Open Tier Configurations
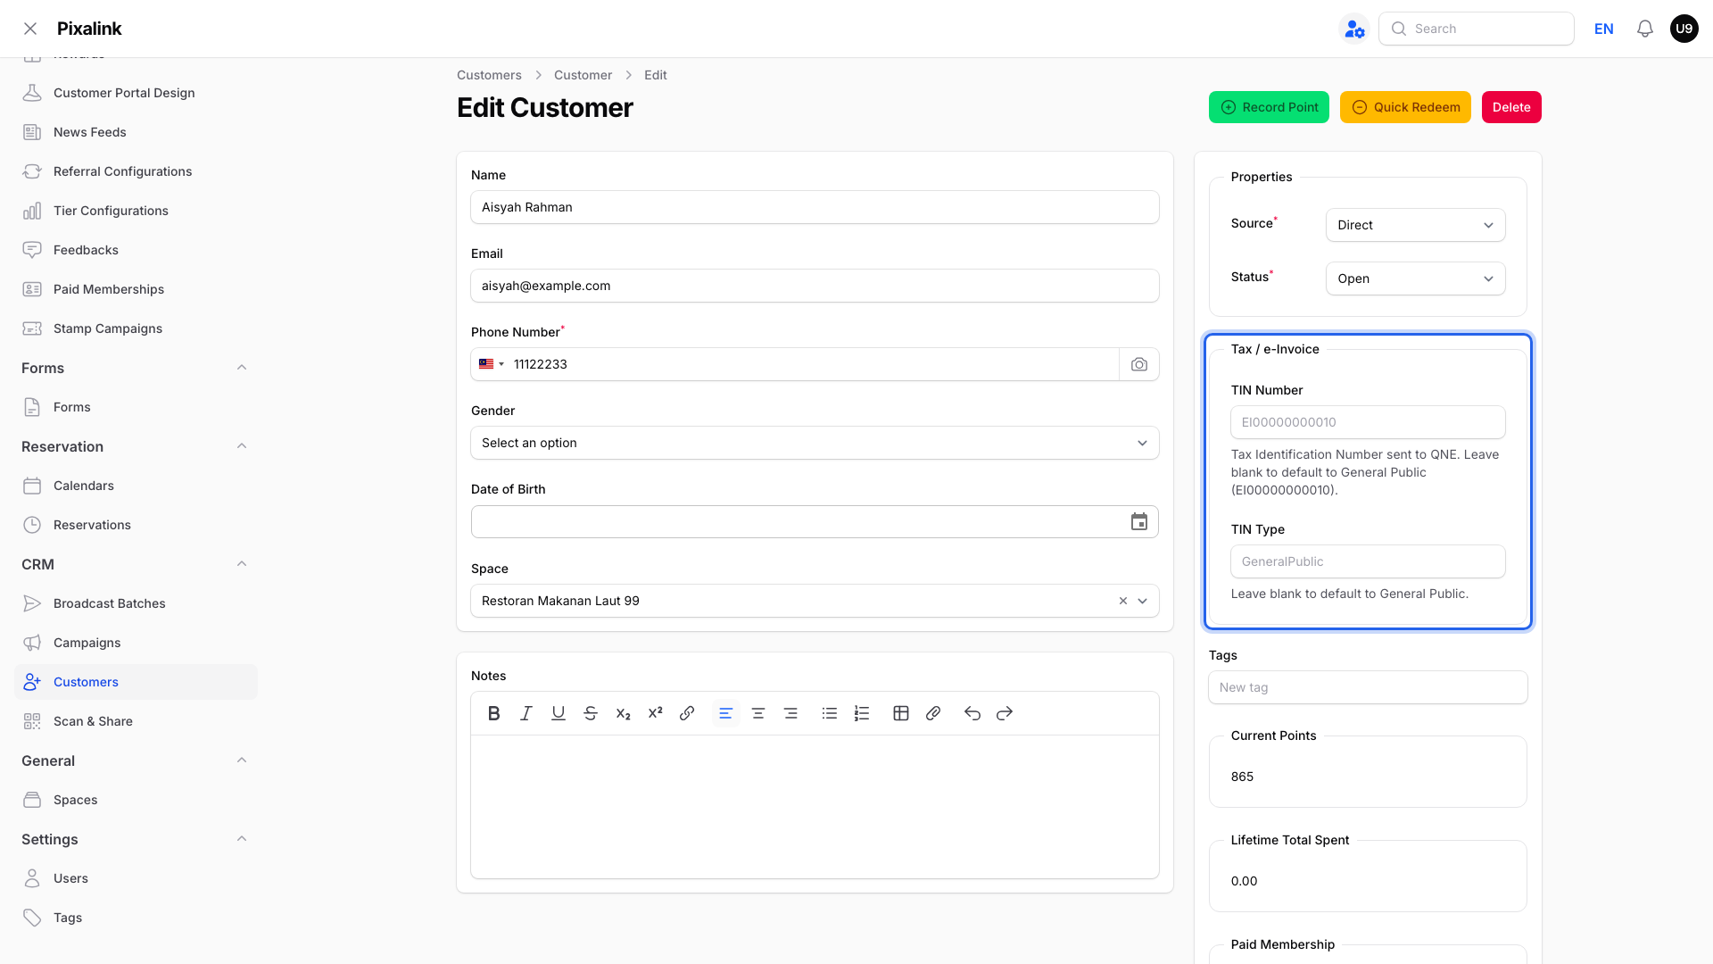 point(136,211)
